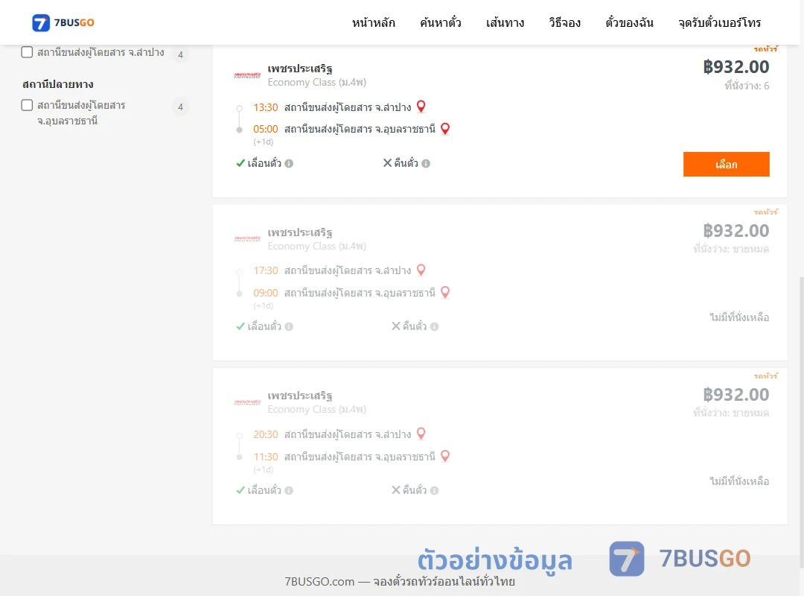Open the หน้าหลัก menu item
This screenshot has width=804, height=596.
373,22
